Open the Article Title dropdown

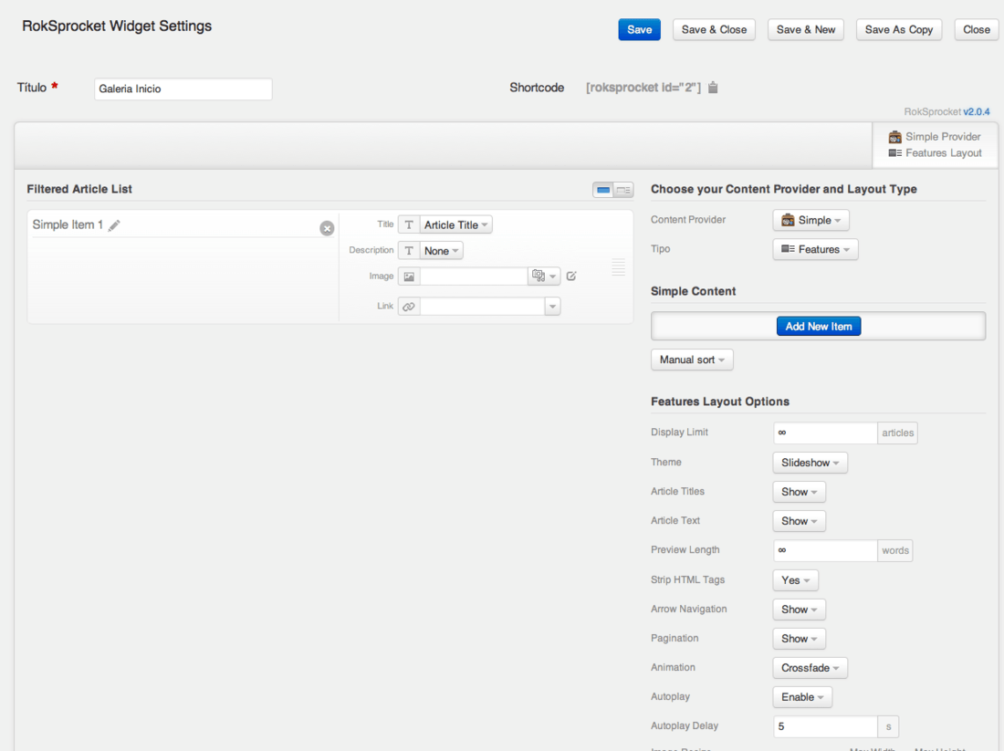pyautogui.click(x=455, y=224)
